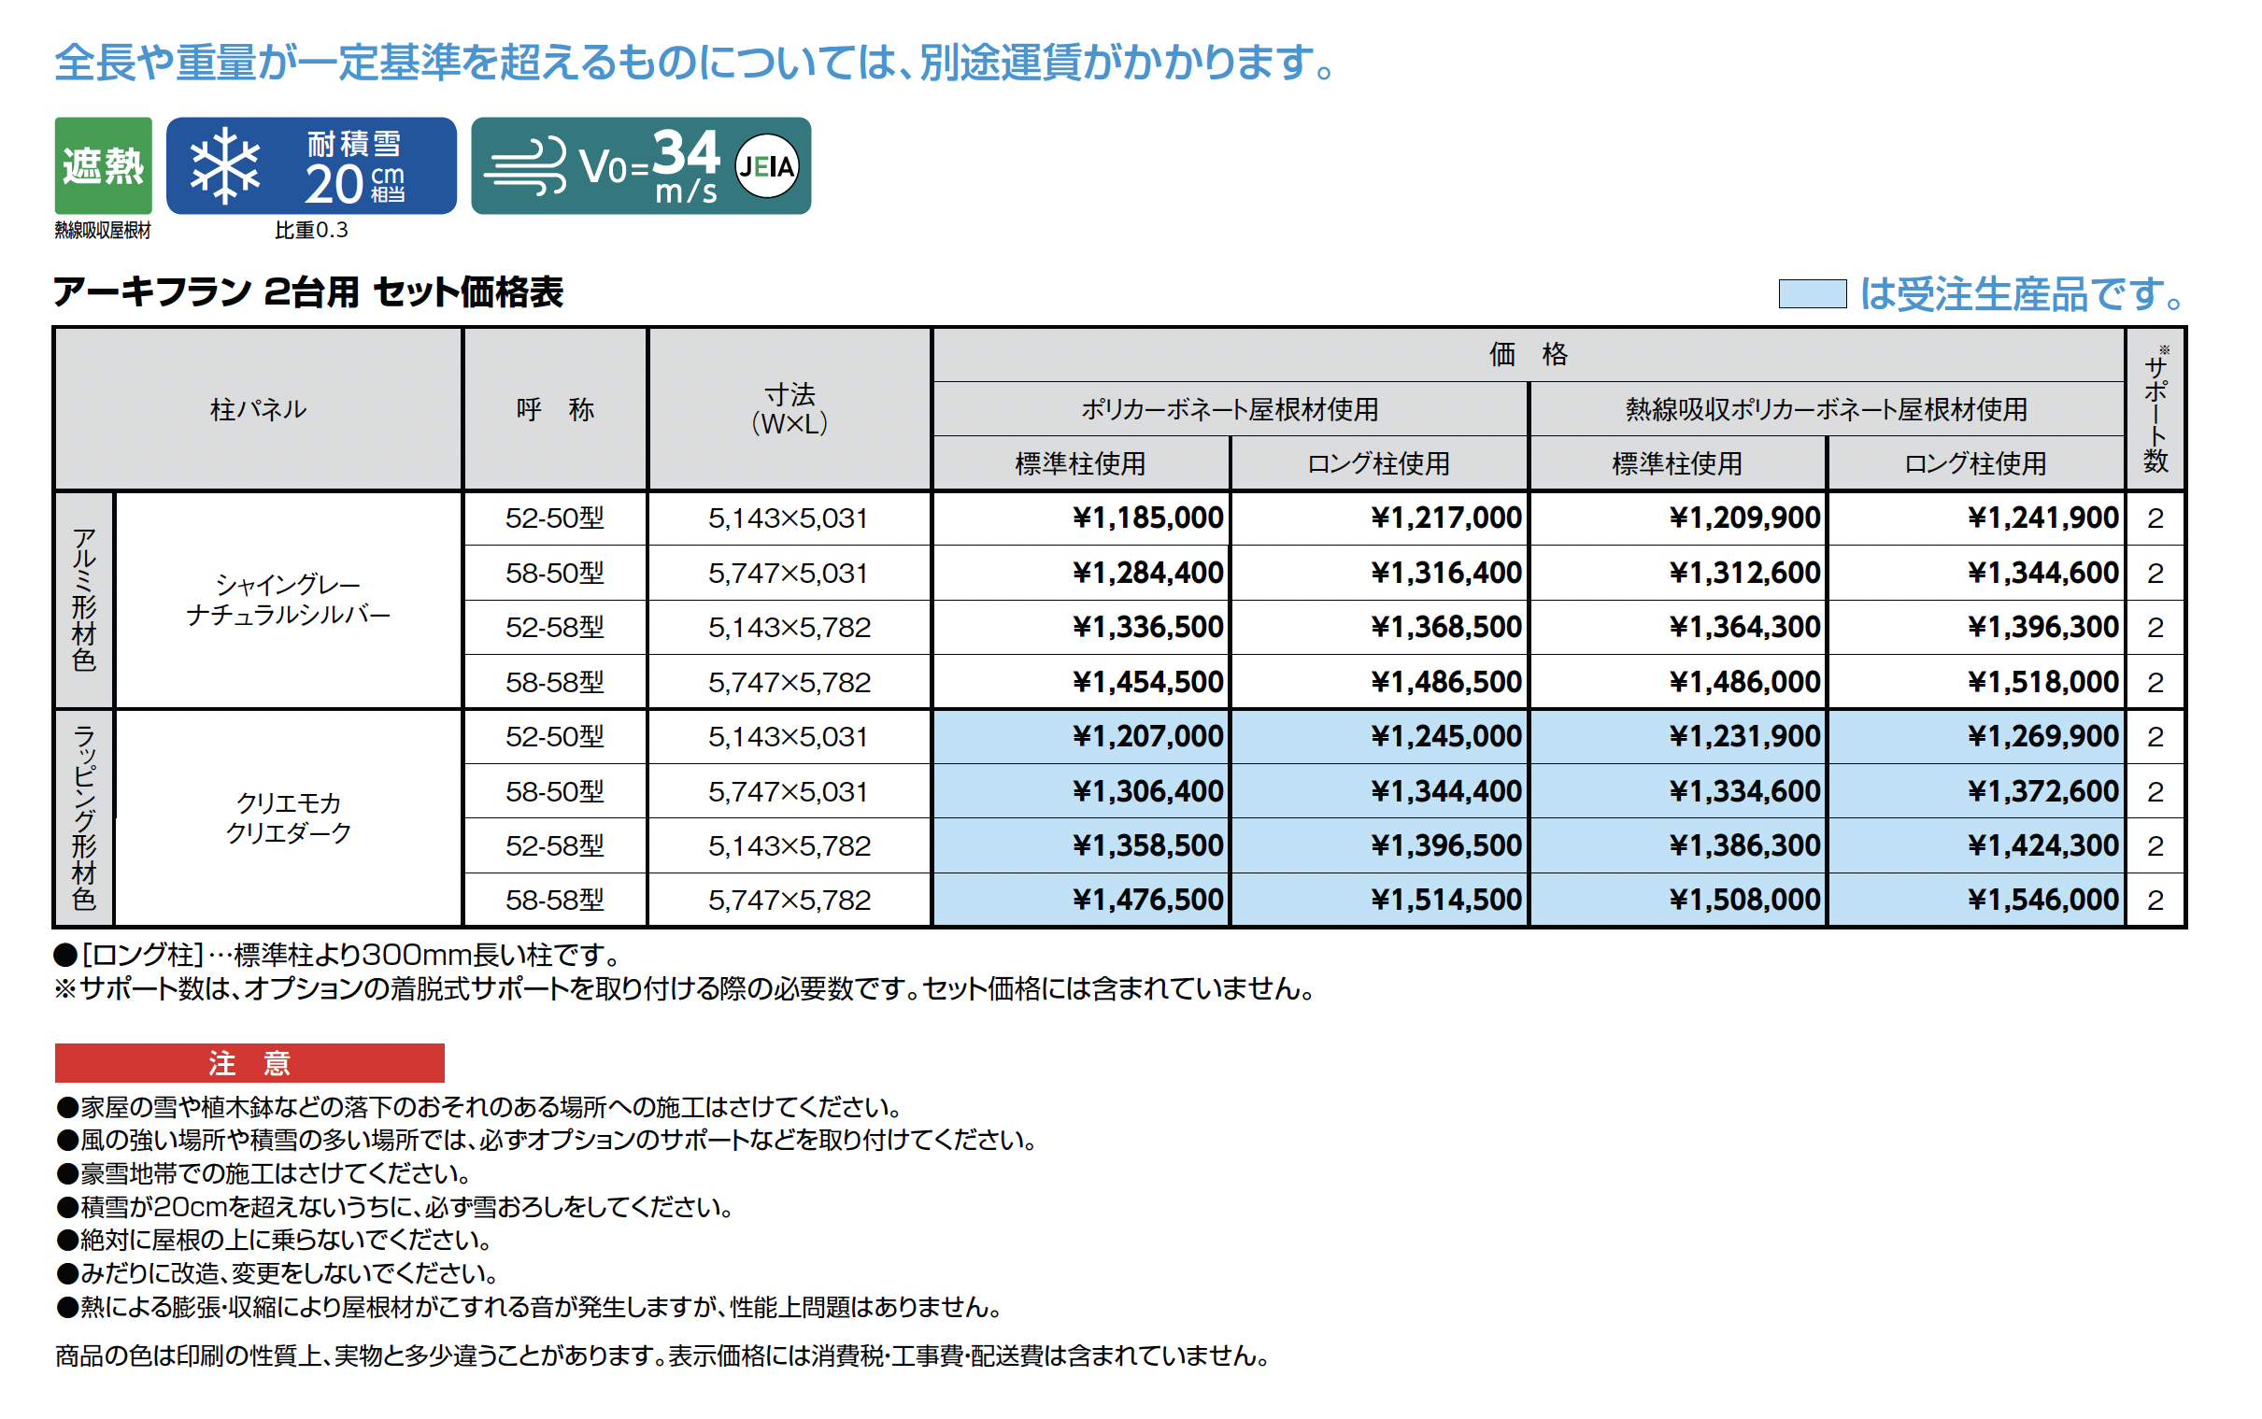Click the 価格 column header
2262x1419 pixels.
tap(1527, 354)
